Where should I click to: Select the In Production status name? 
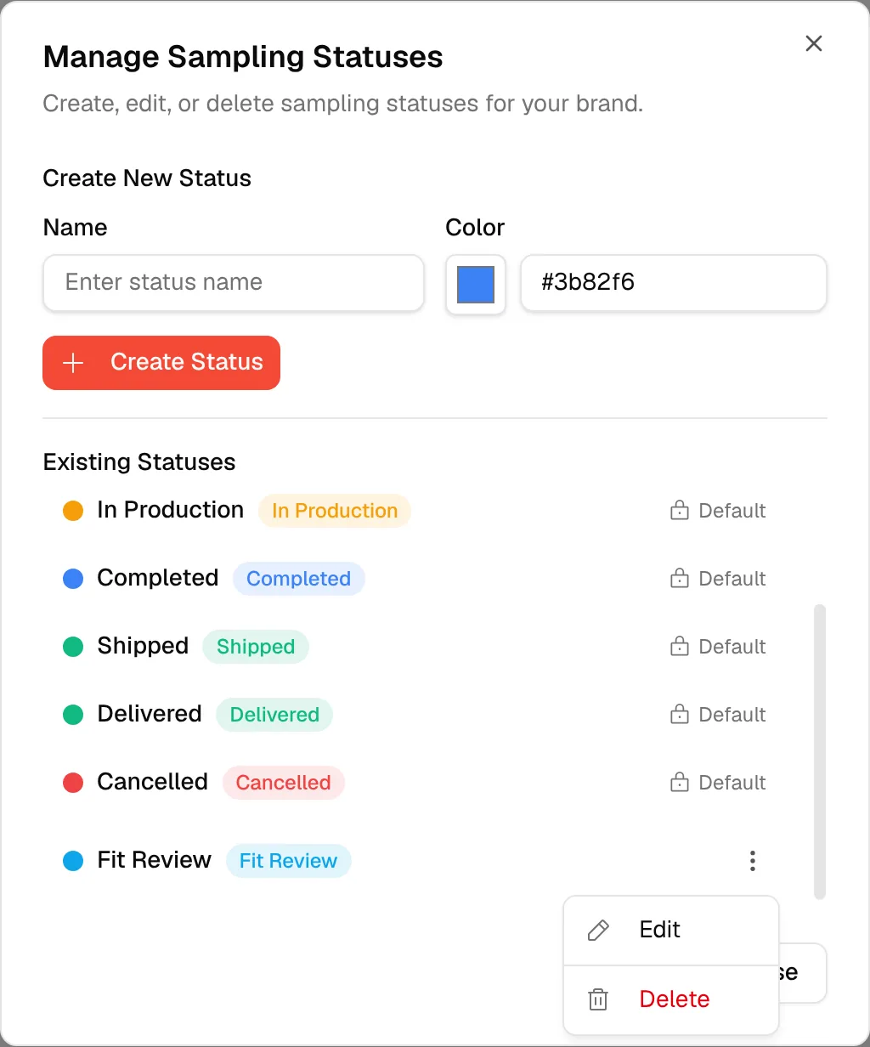(x=171, y=510)
